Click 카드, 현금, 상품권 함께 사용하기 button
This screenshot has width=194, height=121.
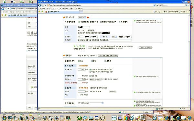(x=108, y=56)
